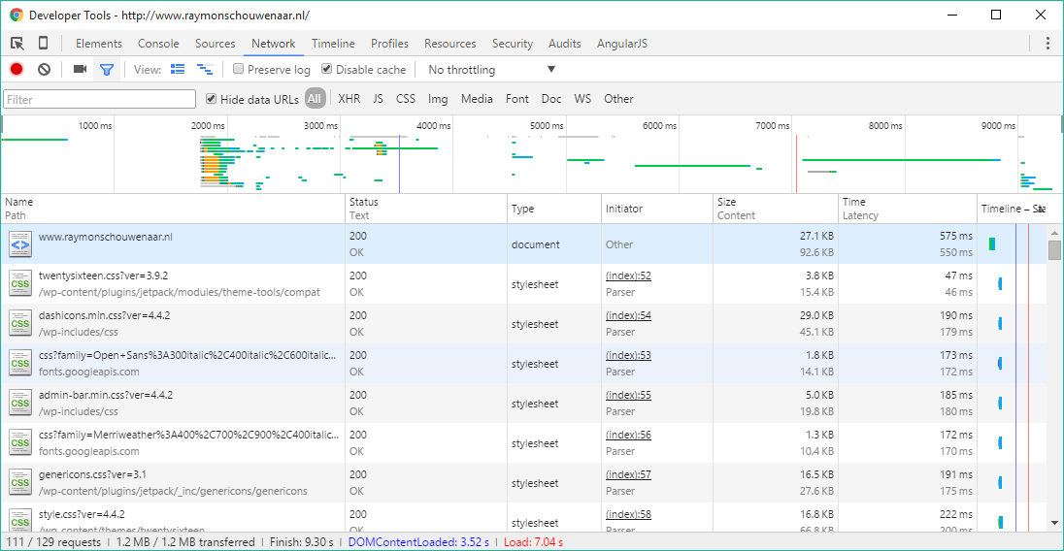Select the admin-bar.min.css?ver=4.4.2 request
The width and height of the screenshot is (1064, 551).
point(106,395)
